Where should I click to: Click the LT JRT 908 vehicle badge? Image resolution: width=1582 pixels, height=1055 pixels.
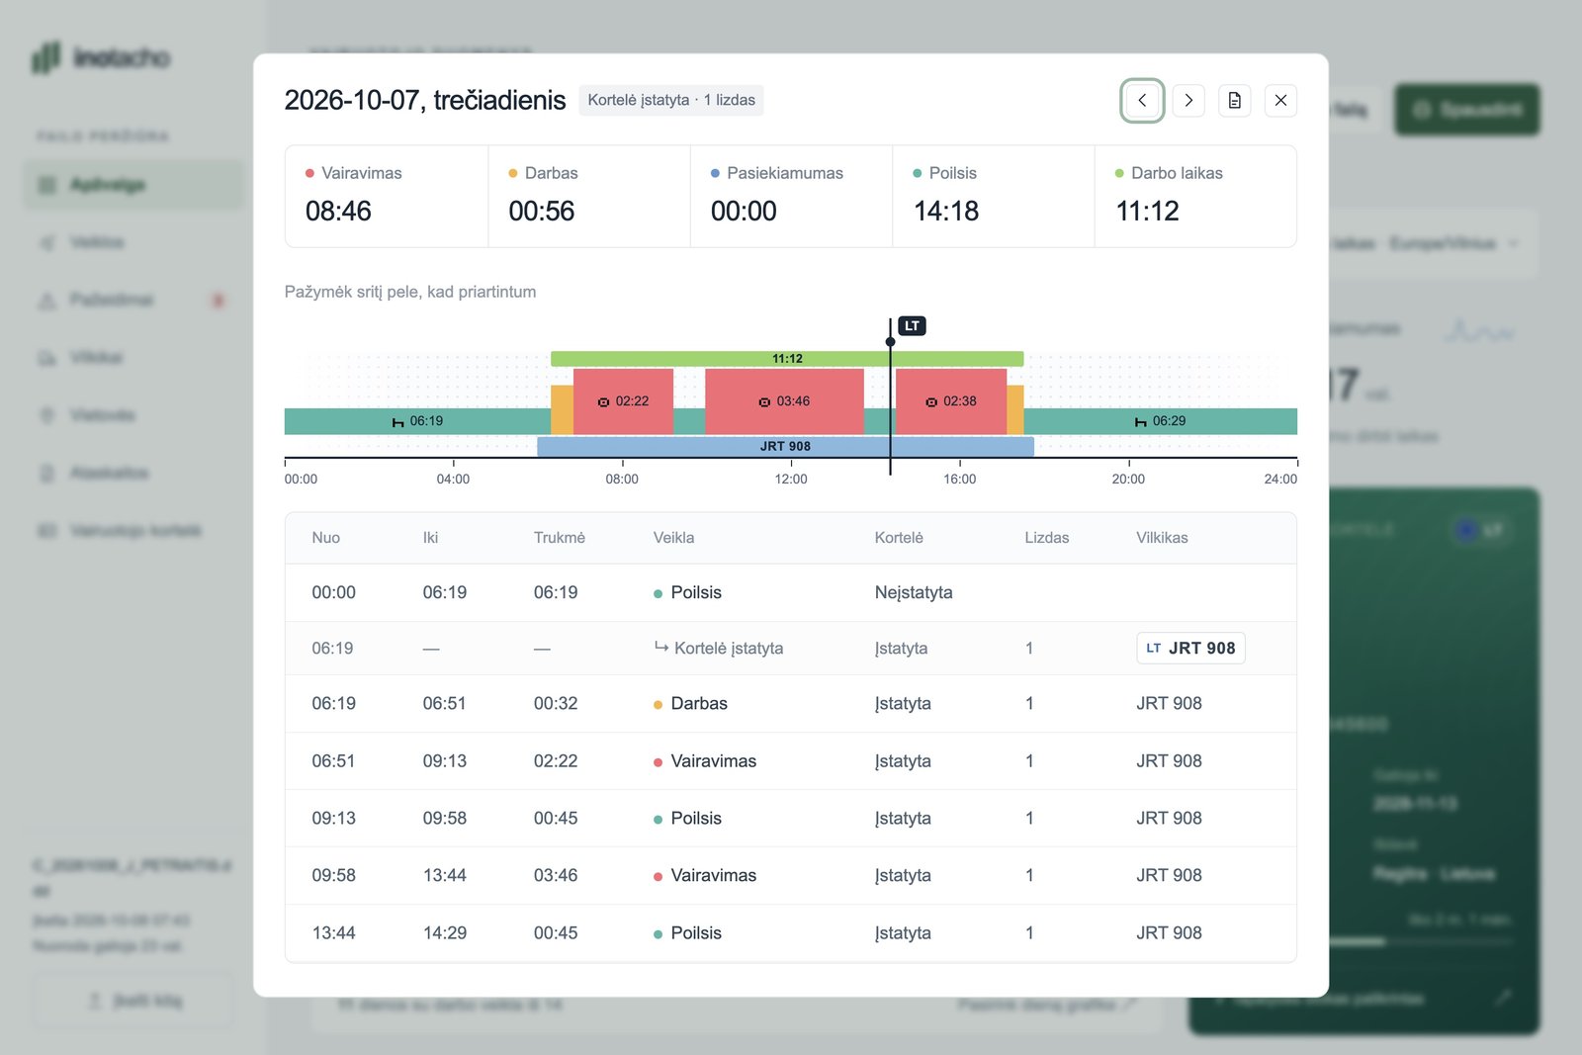tap(1190, 648)
